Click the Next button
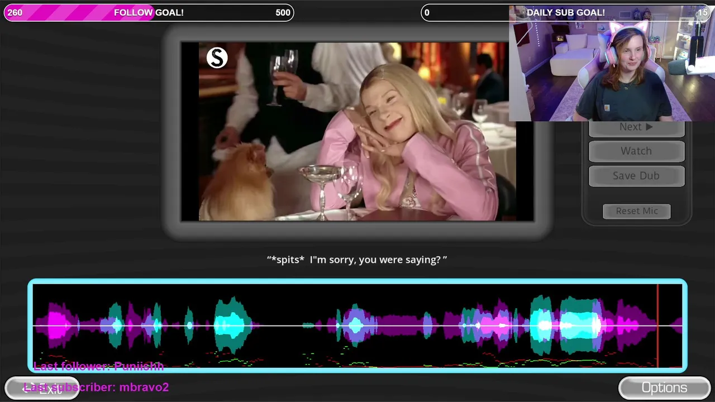The image size is (715, 402). (x=636, y=127)
